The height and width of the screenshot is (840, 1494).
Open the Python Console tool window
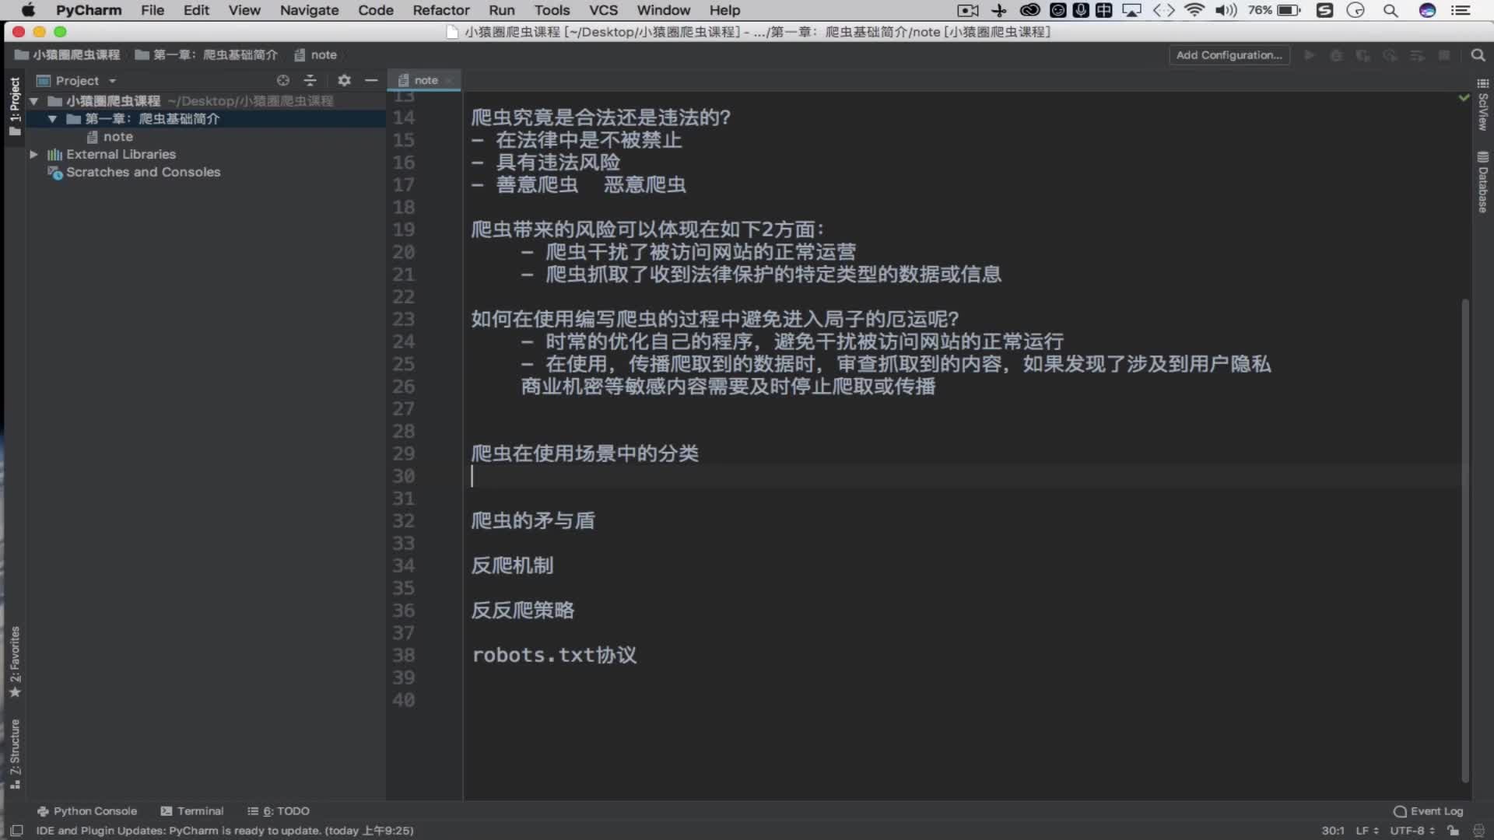(x=87, y=810)
